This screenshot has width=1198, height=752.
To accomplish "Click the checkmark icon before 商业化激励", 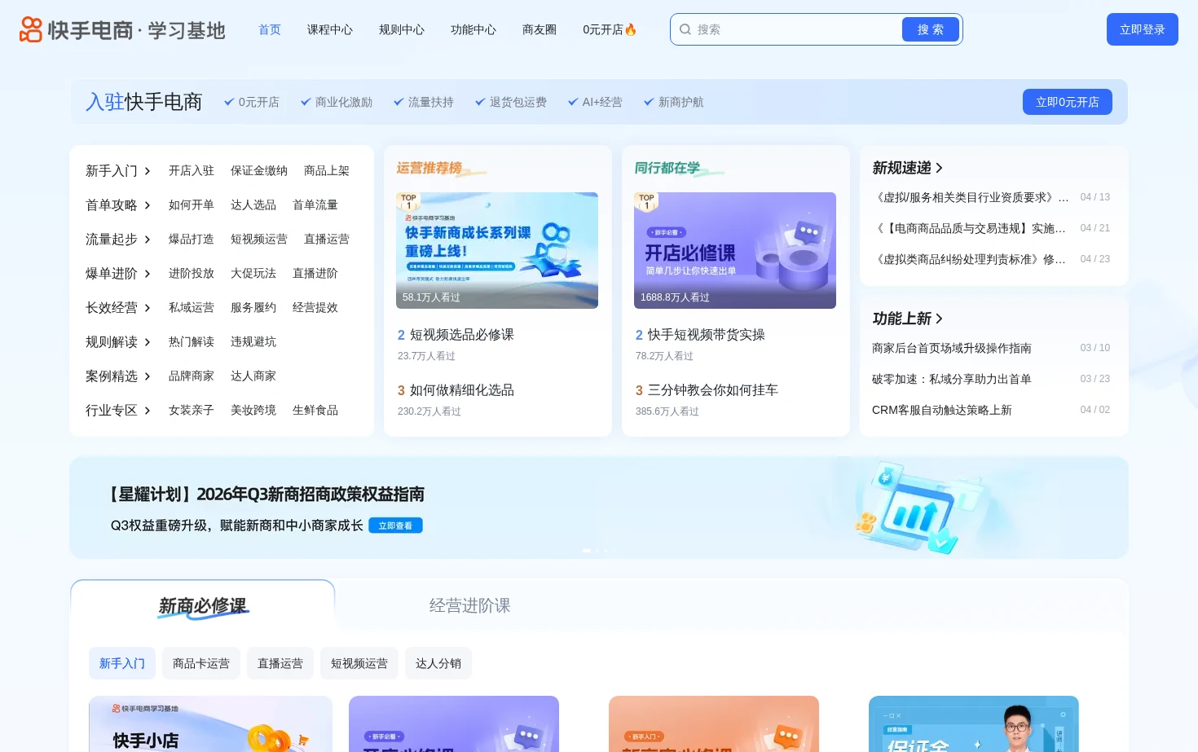I will [x=306, y=102].
